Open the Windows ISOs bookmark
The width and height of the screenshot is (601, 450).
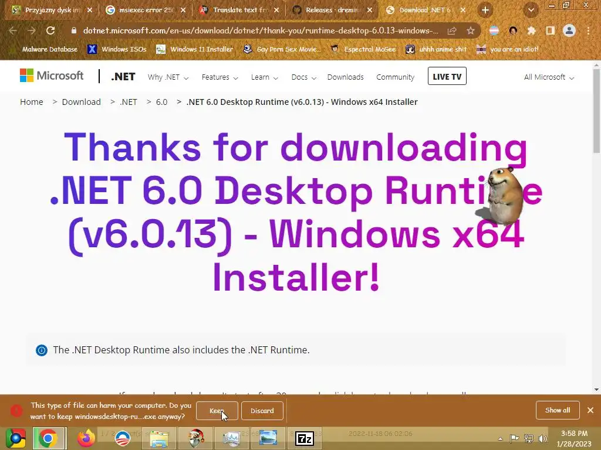point(117,49)
